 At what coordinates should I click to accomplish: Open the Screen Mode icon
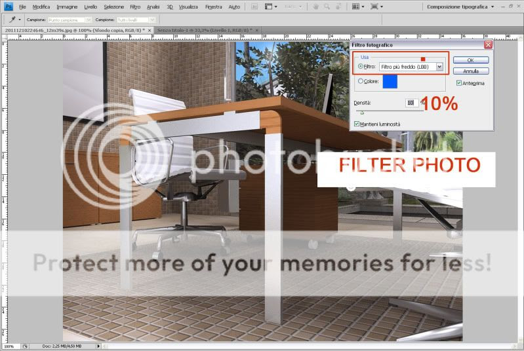[x=374, y=7]
